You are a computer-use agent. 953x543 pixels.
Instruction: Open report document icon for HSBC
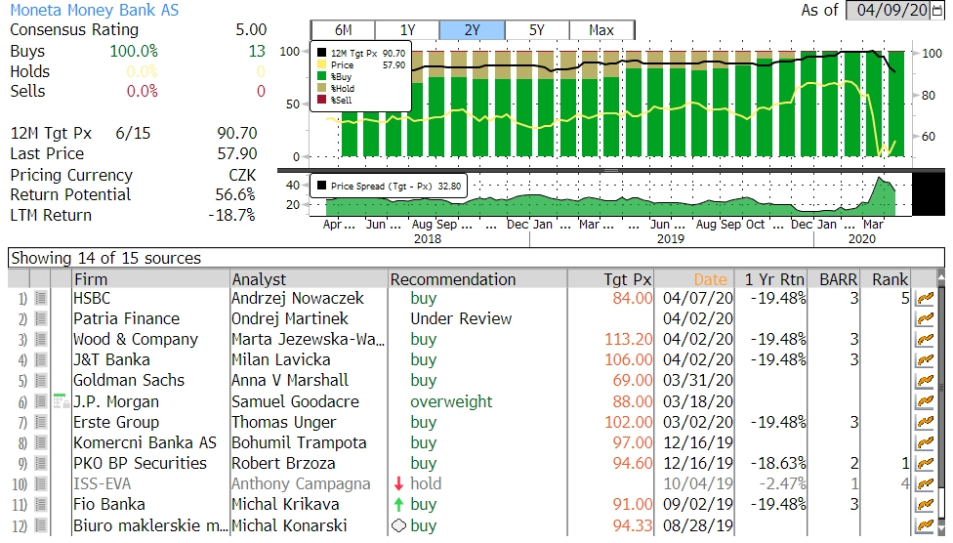tap(41, 298)
